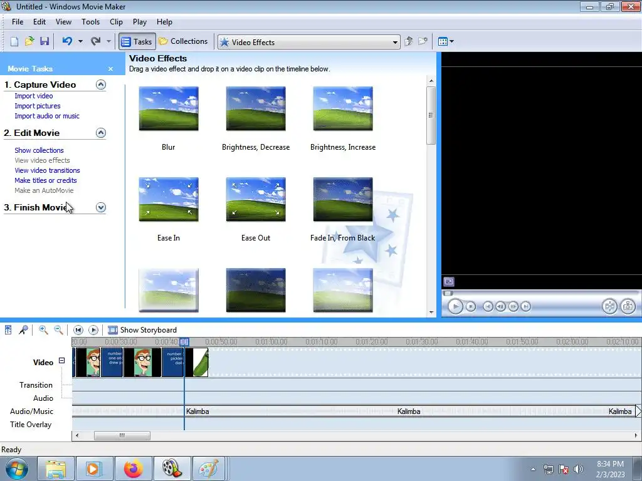
Task: Click the Import video link
Action: coord(34,96)
